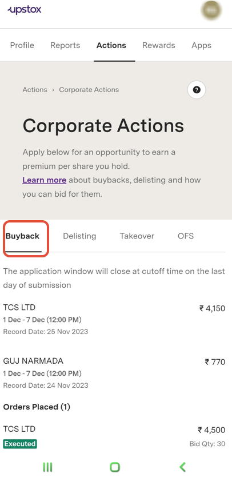Viewport: 232px width, 477px height.
Task: Tap the Android home button icon
Action: (115, 467)
